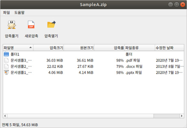The width and height of the screenshot is (187, 128).
Task: Click the 폴더 type cell
Action: click(129, 55)
